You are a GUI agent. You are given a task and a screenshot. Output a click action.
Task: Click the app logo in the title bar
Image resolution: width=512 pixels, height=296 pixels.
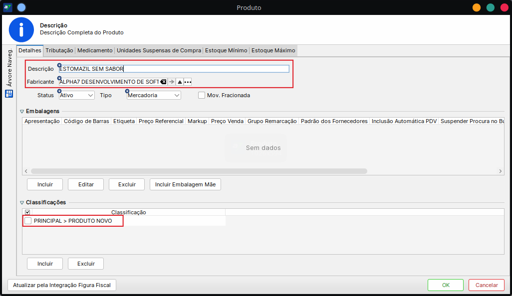[7, 7]
